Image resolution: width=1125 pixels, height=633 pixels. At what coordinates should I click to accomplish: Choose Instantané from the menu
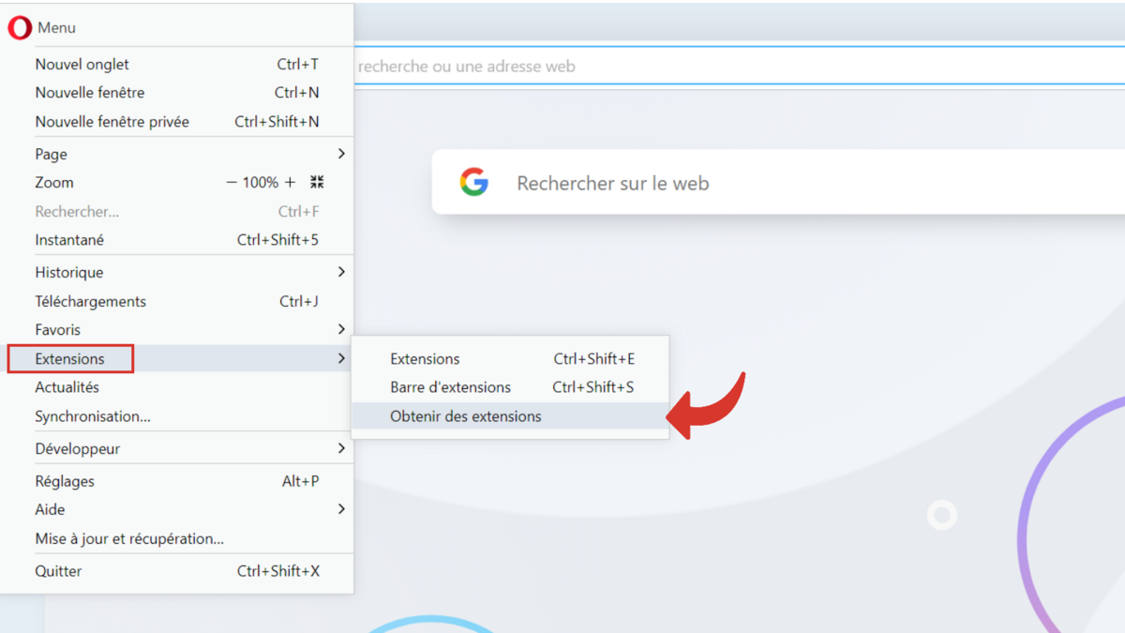[177, 240]
